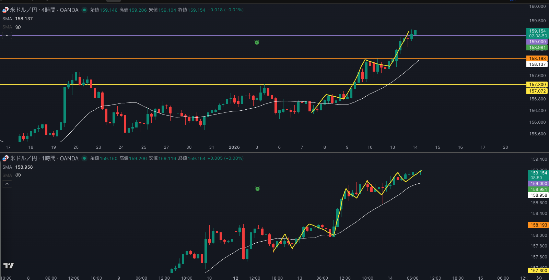Viewport: 549px width, 280px height.
Task: Select the SMA 158.958 indicator legend
Action: coord(17,167)
